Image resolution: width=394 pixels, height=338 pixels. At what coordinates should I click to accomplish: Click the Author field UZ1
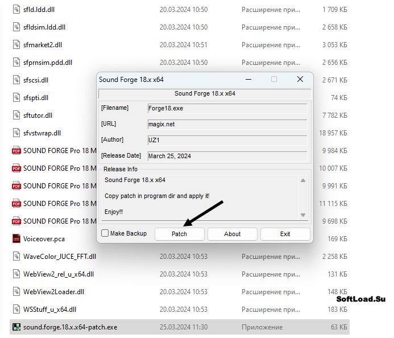tap(227, 140)
